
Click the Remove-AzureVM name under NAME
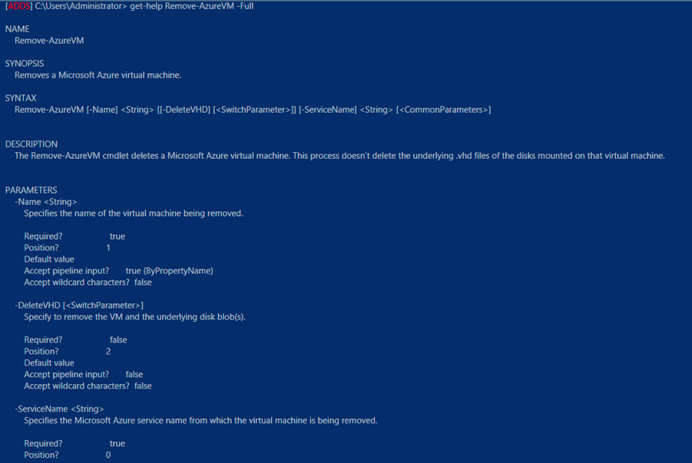coord(49,41)
